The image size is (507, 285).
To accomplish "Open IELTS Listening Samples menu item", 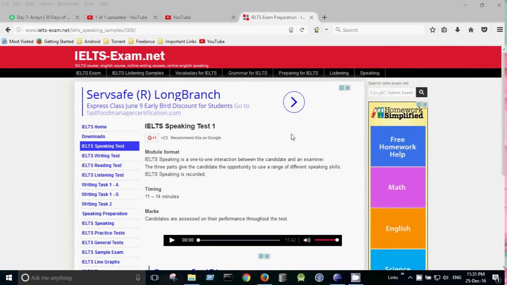I will (138, 73).
